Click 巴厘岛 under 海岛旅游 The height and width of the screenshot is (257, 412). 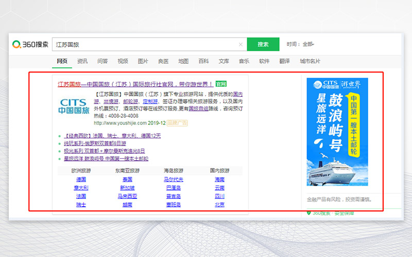coord(174,188)
